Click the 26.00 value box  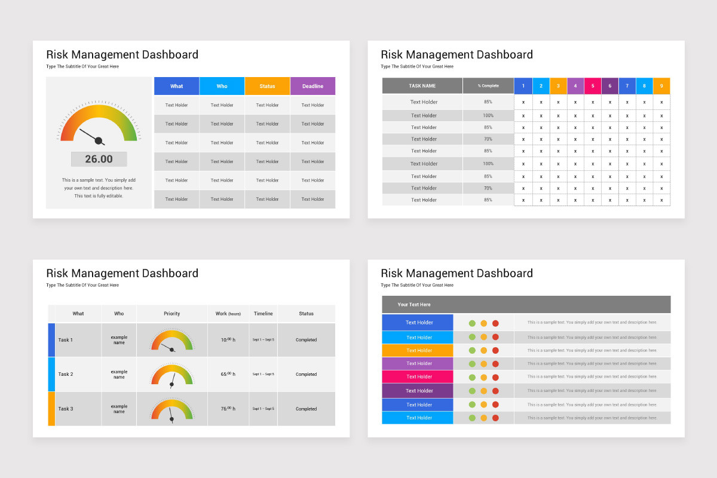(99, 159)
